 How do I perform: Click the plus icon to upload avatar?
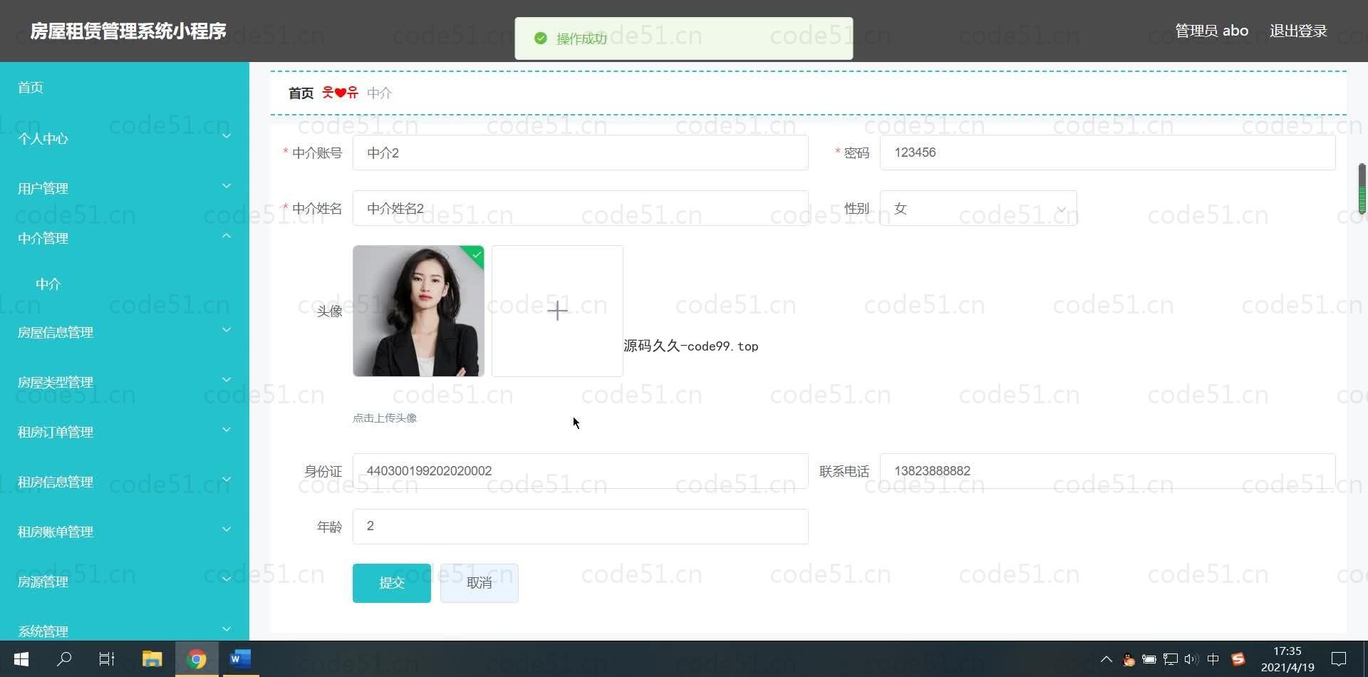click(x=557, y=311)
